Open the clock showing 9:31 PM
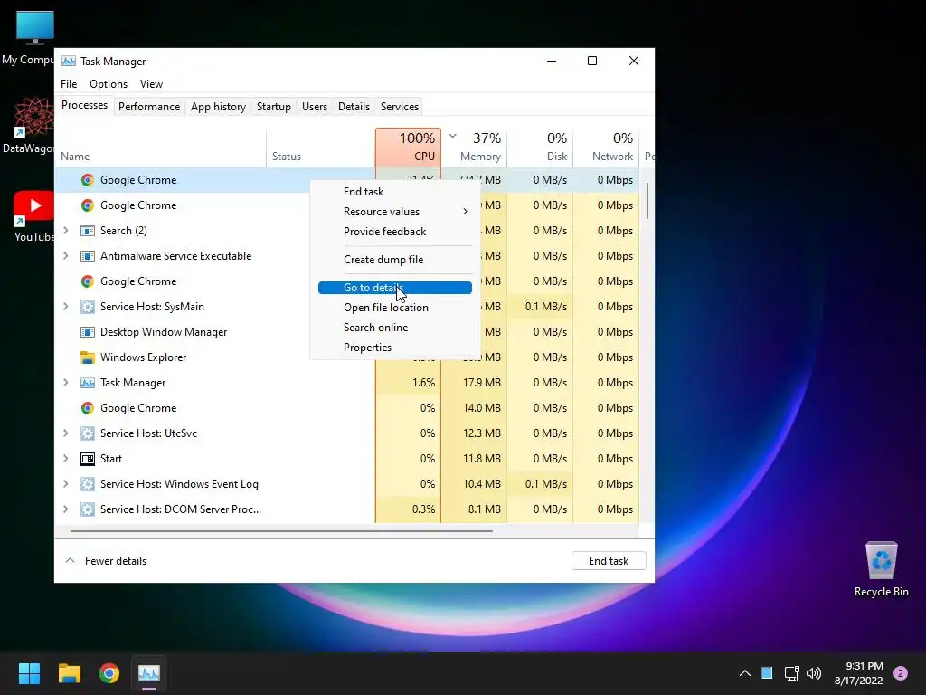The image size is (926, 695). coord(858,673)
